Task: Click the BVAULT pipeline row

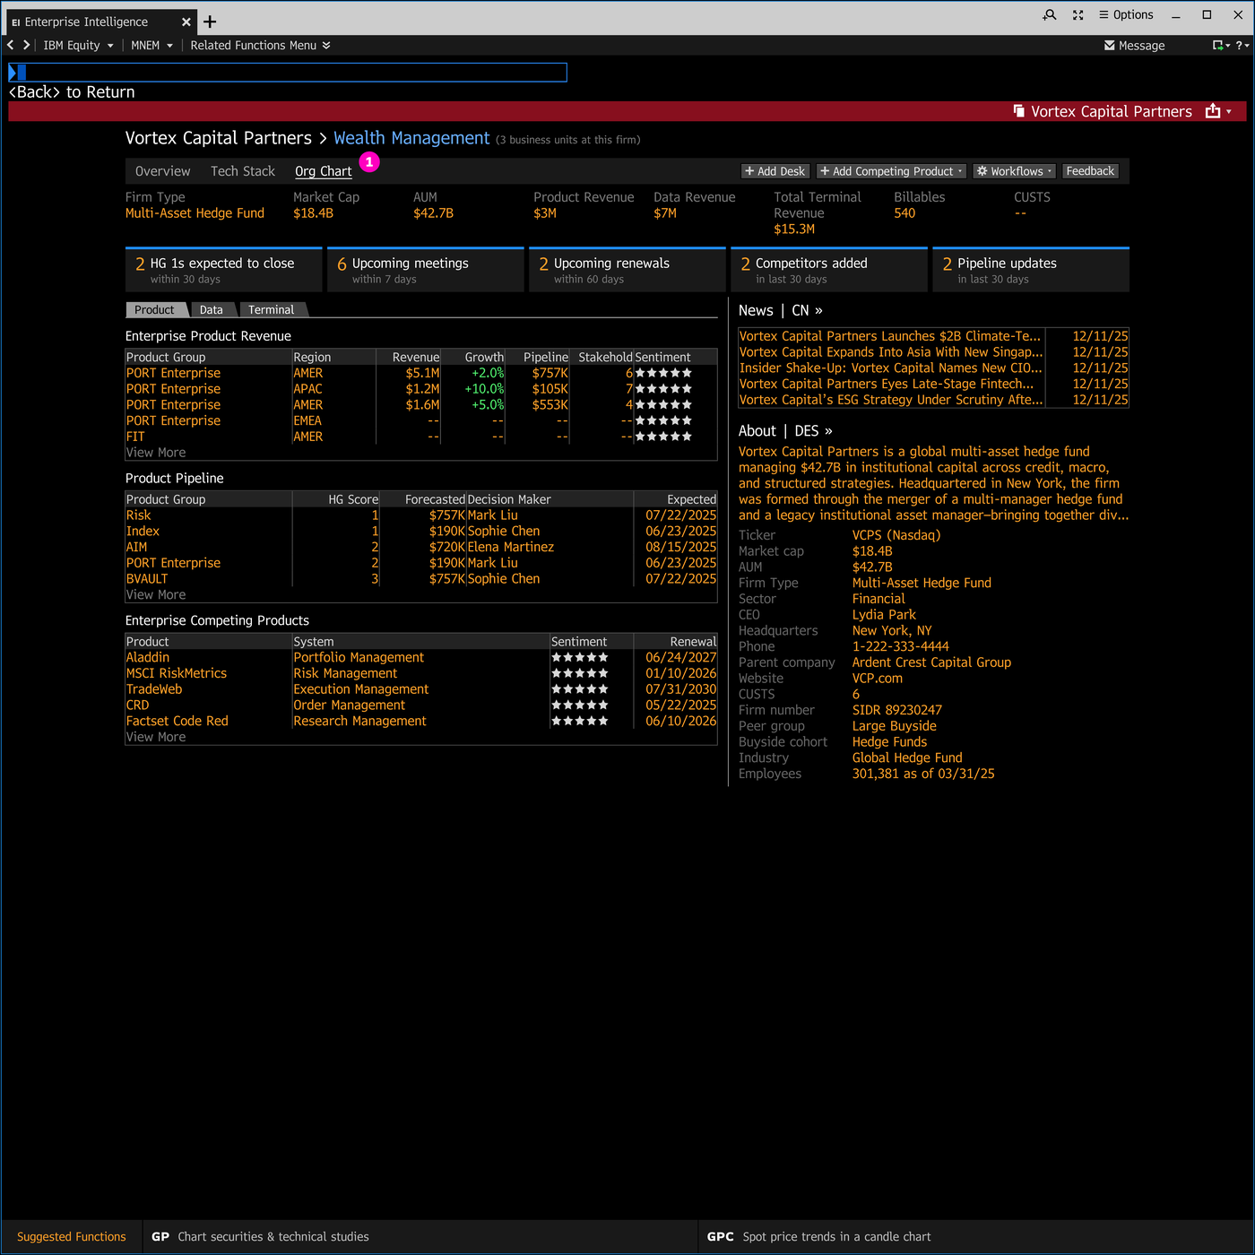Action: (x=421, y=579)
